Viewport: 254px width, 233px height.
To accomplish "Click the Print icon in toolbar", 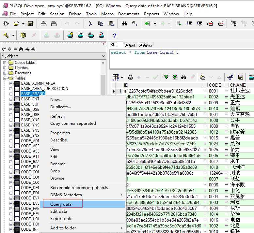I will (43, 23).
